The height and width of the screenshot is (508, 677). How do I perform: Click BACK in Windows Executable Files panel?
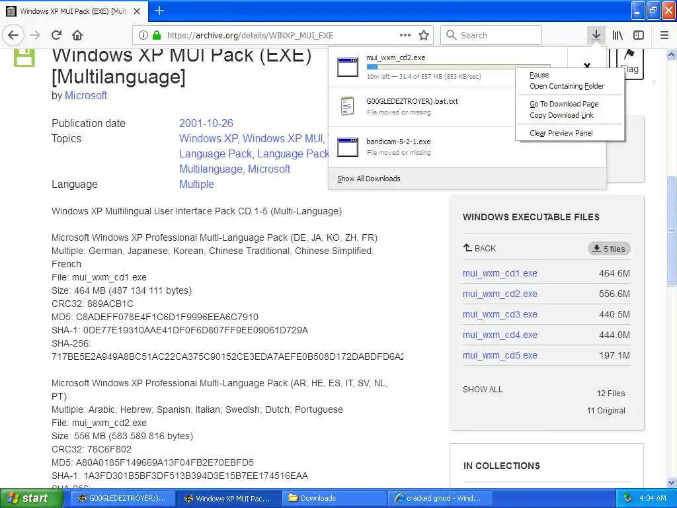click(x=480, y=249)
